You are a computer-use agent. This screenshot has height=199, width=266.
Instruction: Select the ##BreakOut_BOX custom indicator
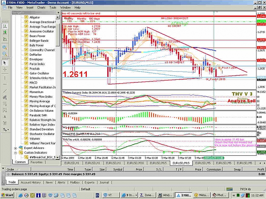pyautogui.click(x=43, y=157)
